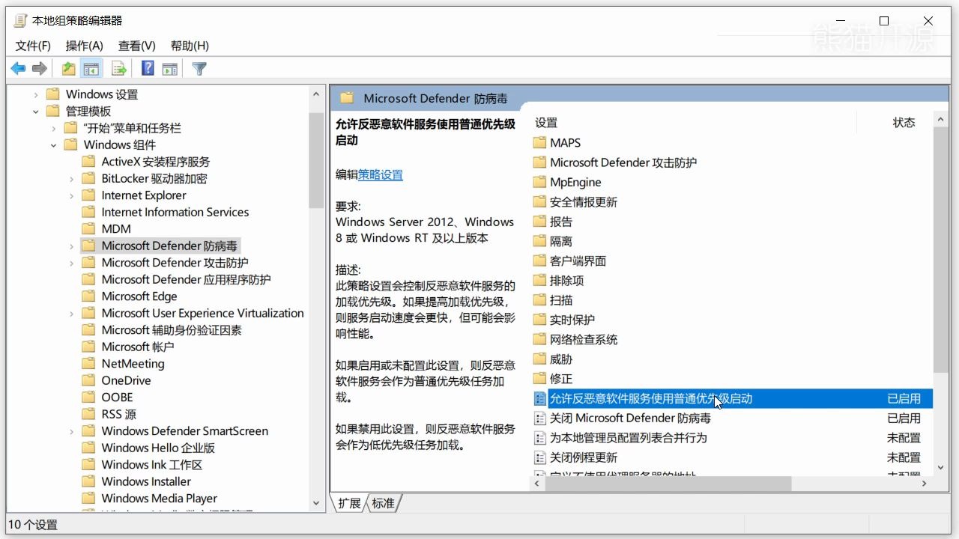Collapse the 管理模板 tree node

click(x=36, y=112)
